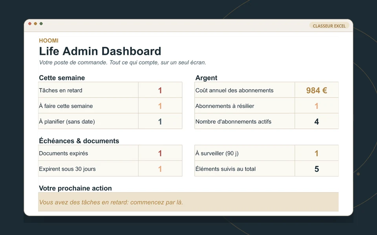Screen dimensions: 377x235
Task: Select the value for Documents expirés
Action: pyautogui.click(x=160, y=153)
